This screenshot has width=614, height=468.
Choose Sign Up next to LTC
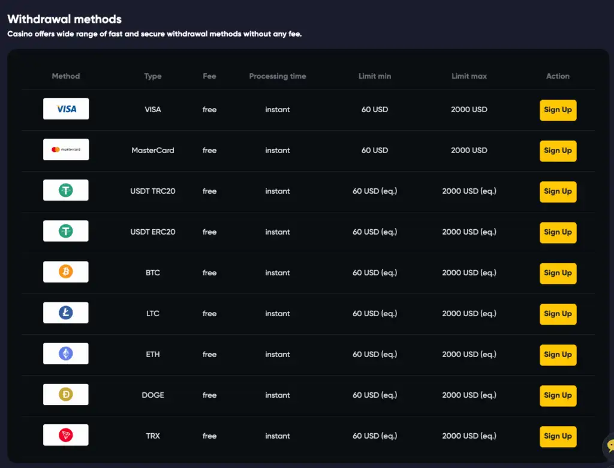click(558, 314)
